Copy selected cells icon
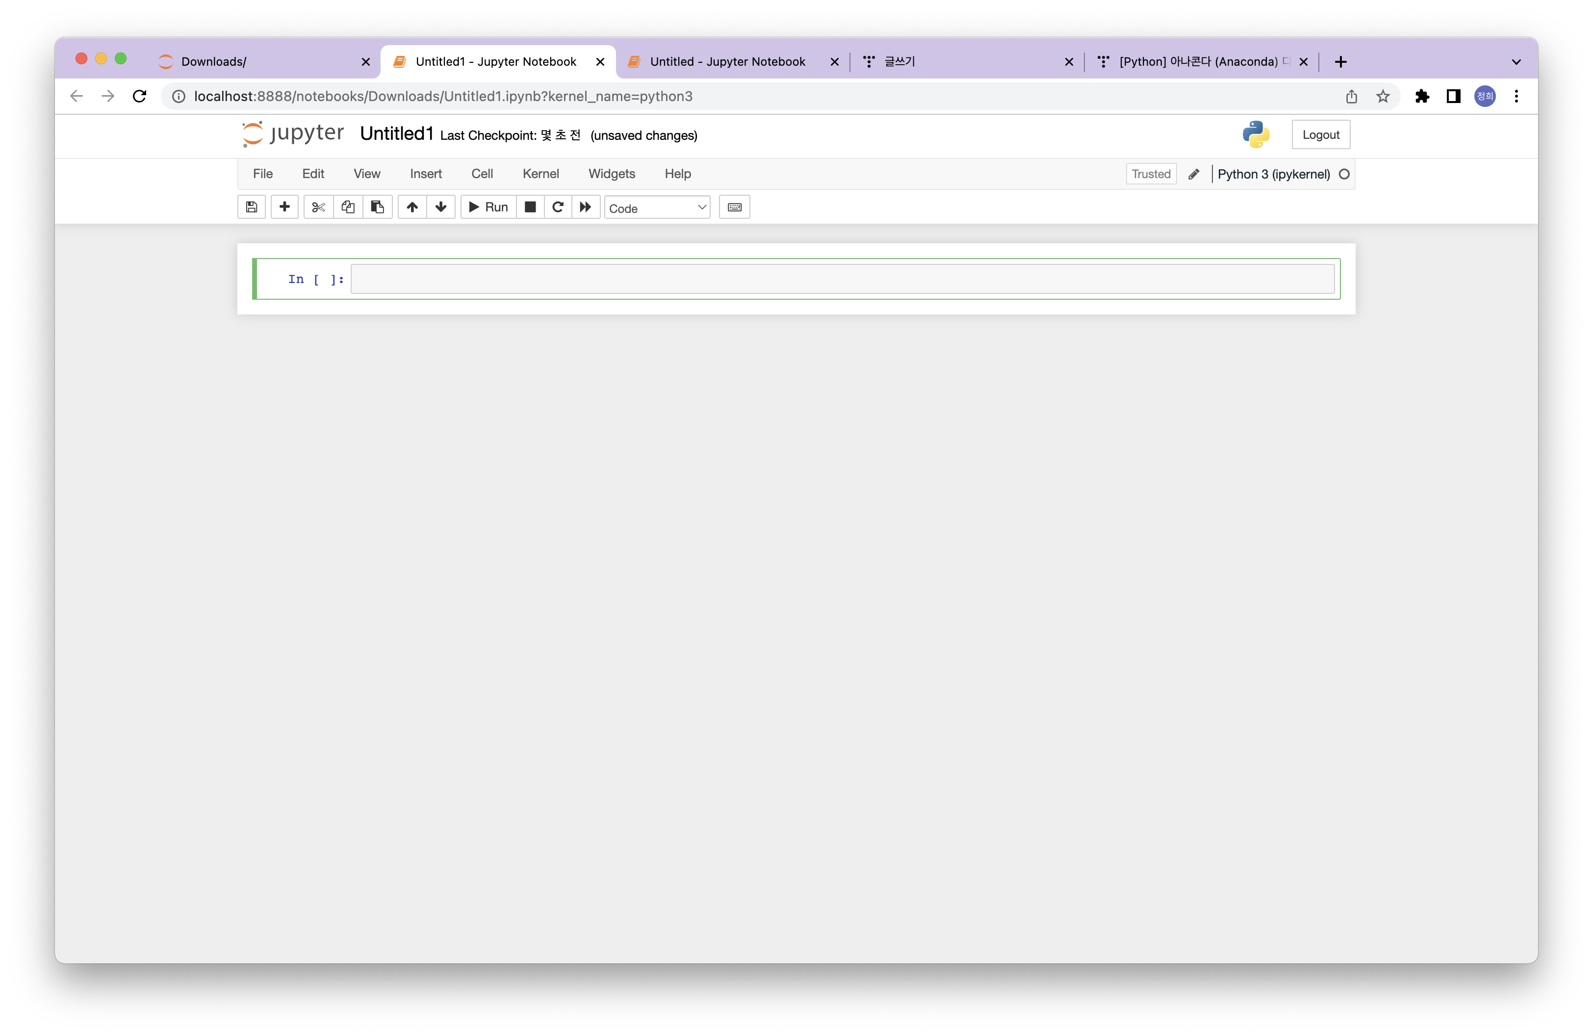Screen dimensions: 1593x1036 [347, 207]
